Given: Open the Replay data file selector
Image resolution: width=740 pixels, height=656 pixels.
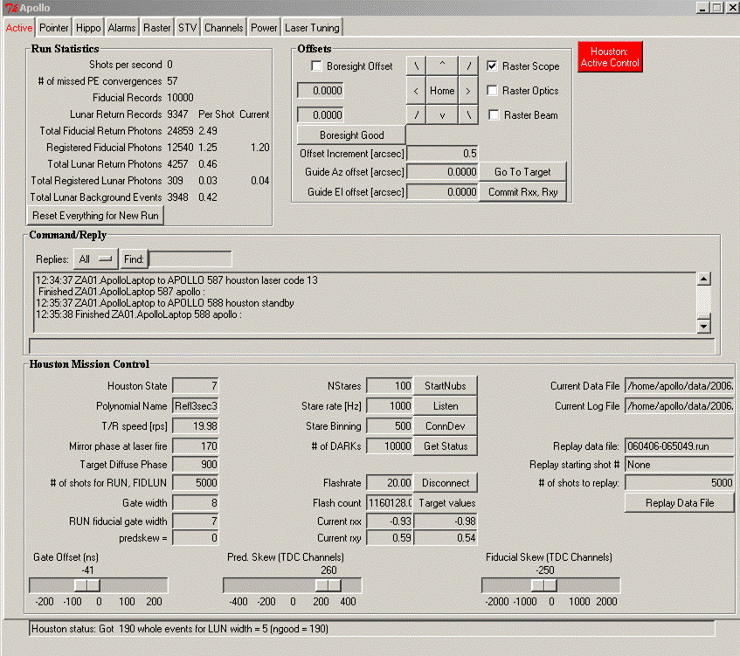Looking at the screenshot, I should click(x=679, y=446).
